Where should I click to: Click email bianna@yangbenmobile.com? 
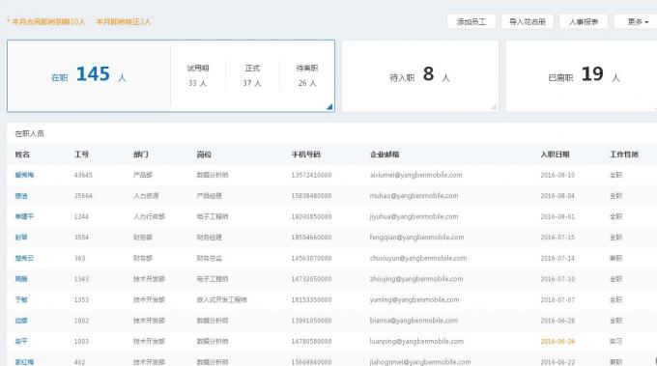click(414, 321)
